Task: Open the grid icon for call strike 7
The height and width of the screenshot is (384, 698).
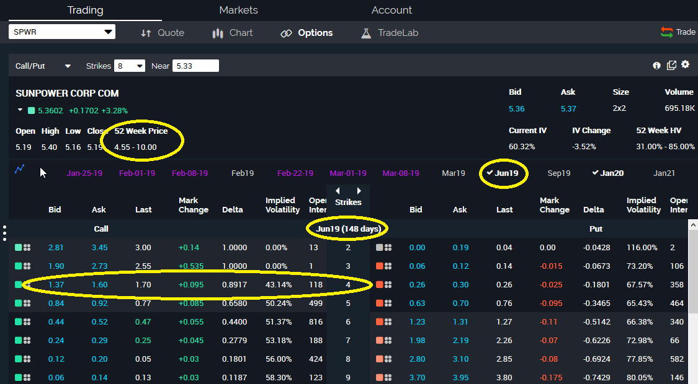Action: 27,341
